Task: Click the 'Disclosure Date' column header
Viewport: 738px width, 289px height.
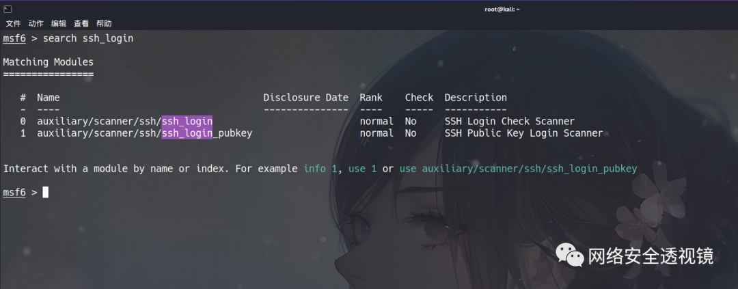Action: [306, 98]
